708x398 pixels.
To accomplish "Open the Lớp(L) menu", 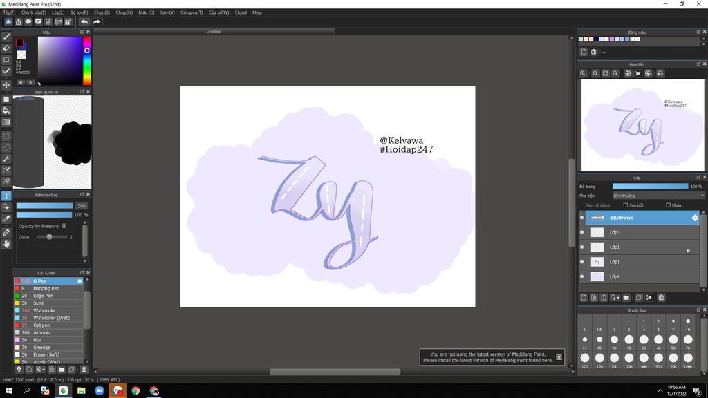I will tap(58, 12).
